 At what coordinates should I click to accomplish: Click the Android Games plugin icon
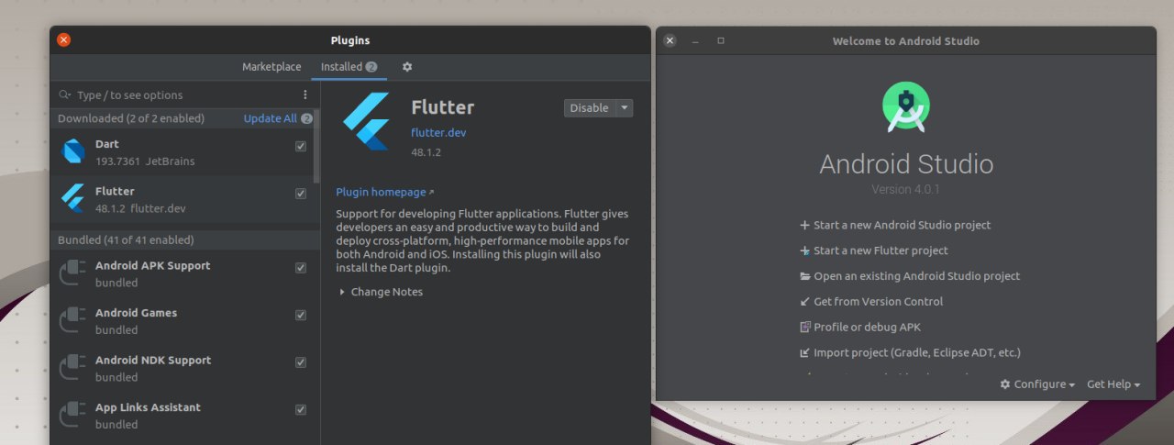point(72,321)
